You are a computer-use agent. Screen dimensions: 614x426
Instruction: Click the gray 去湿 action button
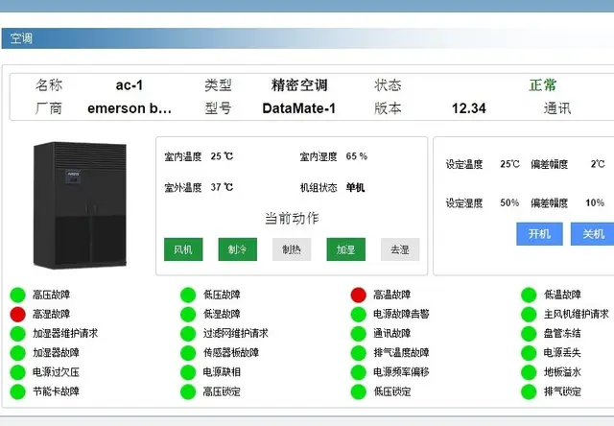coord(400,249)
